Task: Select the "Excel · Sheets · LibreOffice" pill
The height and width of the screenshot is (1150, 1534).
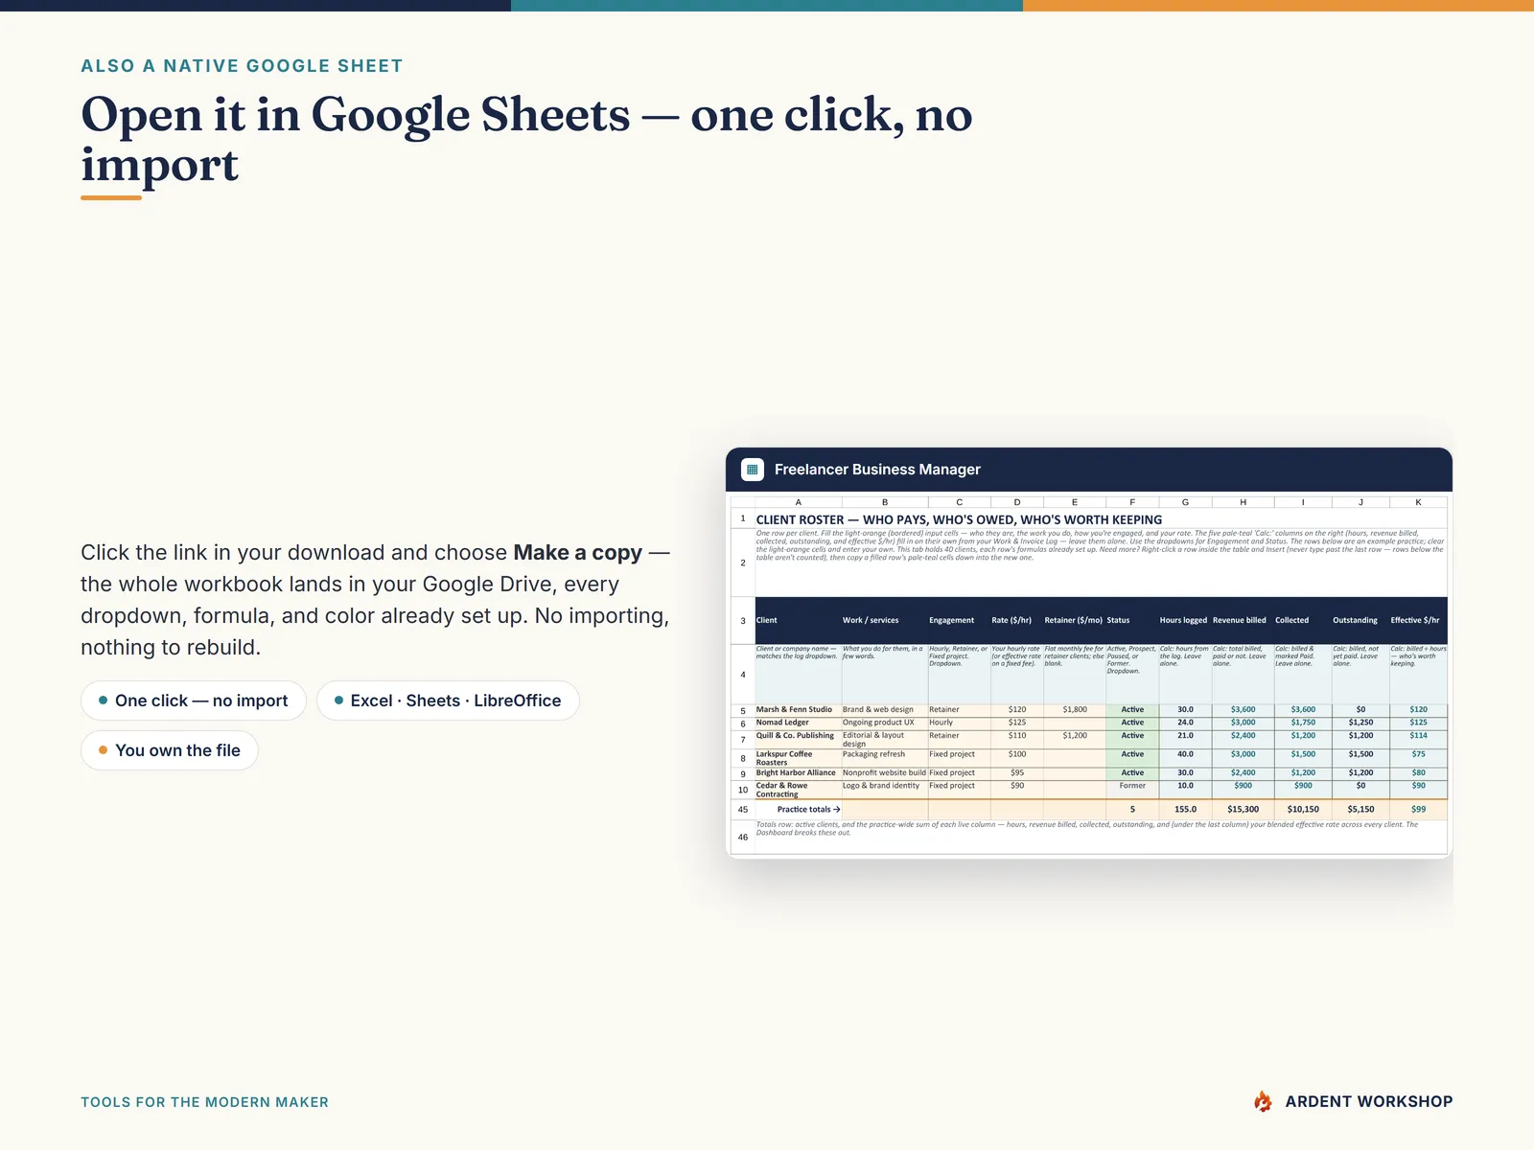Action: tap(448, 701)
